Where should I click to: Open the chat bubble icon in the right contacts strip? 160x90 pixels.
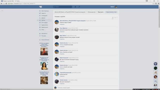(x=155, y=81)
